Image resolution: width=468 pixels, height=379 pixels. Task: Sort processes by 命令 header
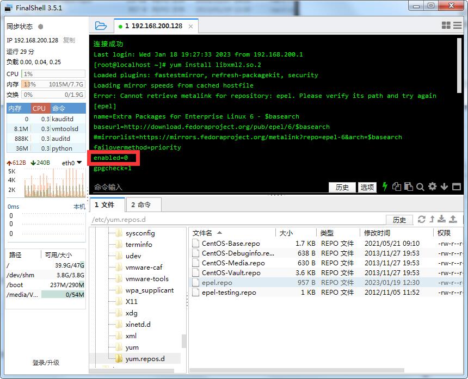[x=68, y=108]
